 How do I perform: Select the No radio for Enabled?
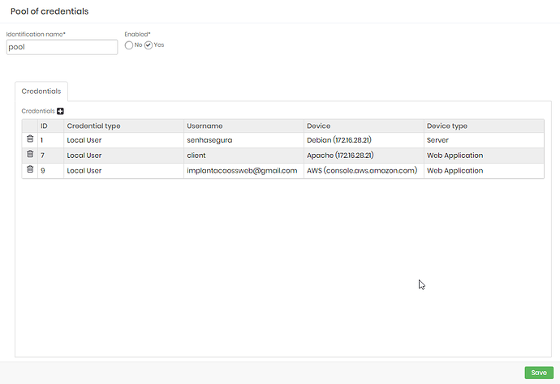coord(128,45)
